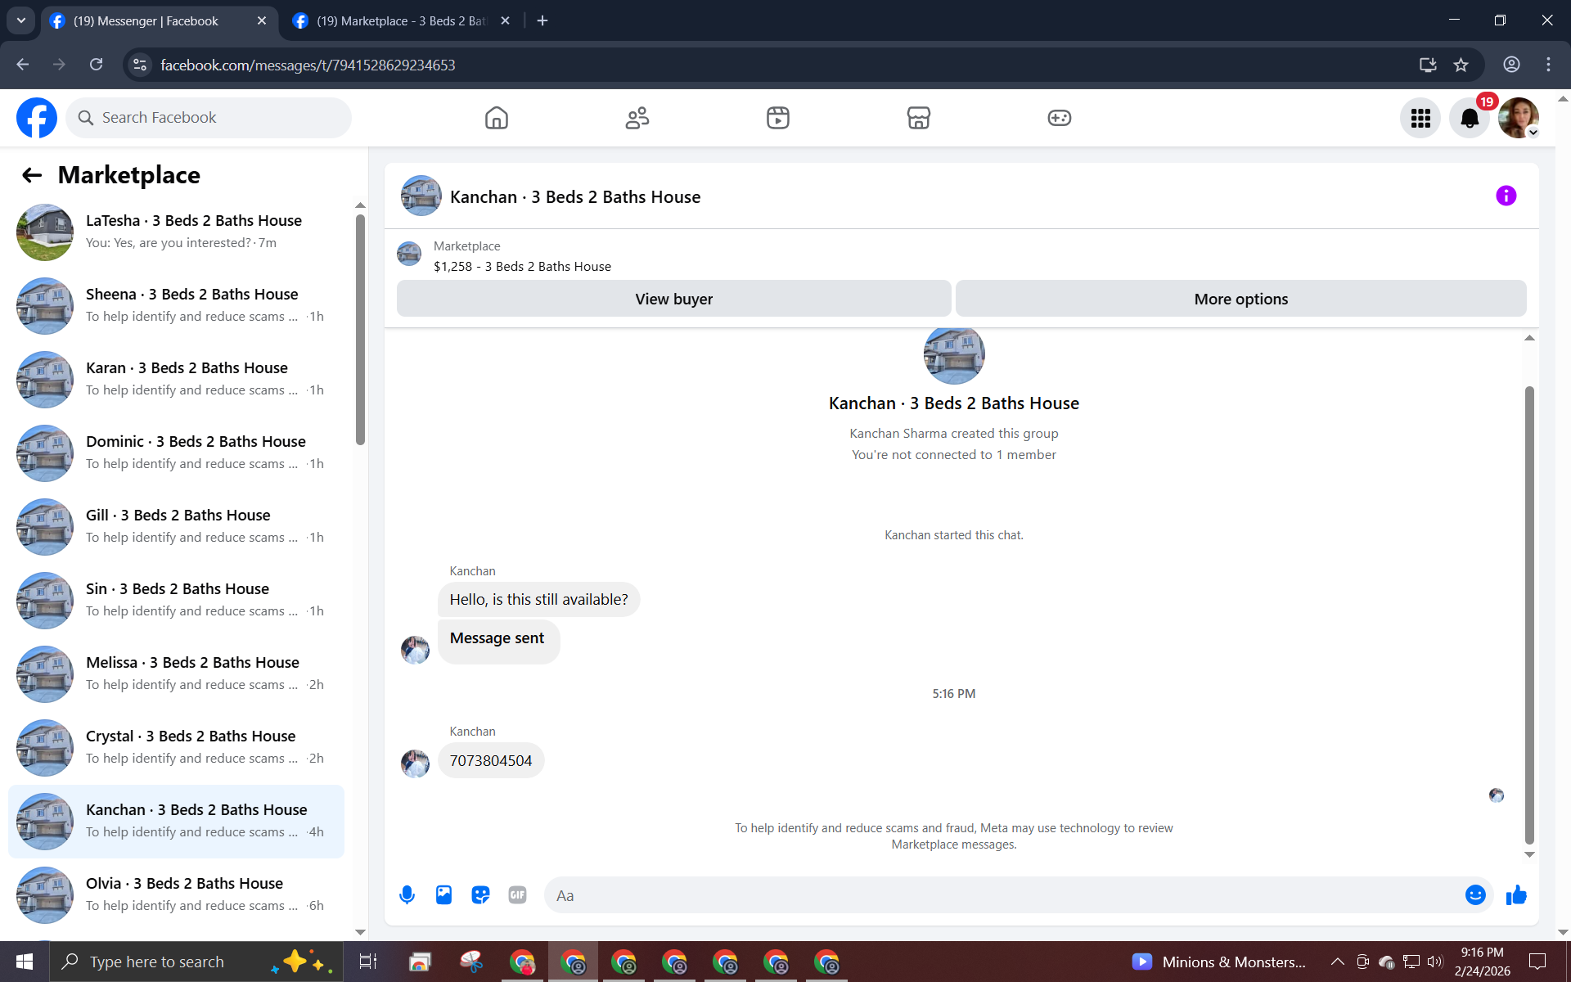Viewport: 1571px width, 982px height.
Task: Open Chrome tab search dropdown arrow
Action: [x=21, y=20]
